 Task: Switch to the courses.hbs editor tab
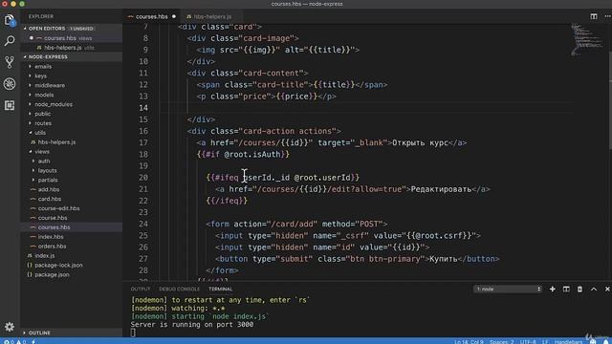pos(151,17)
